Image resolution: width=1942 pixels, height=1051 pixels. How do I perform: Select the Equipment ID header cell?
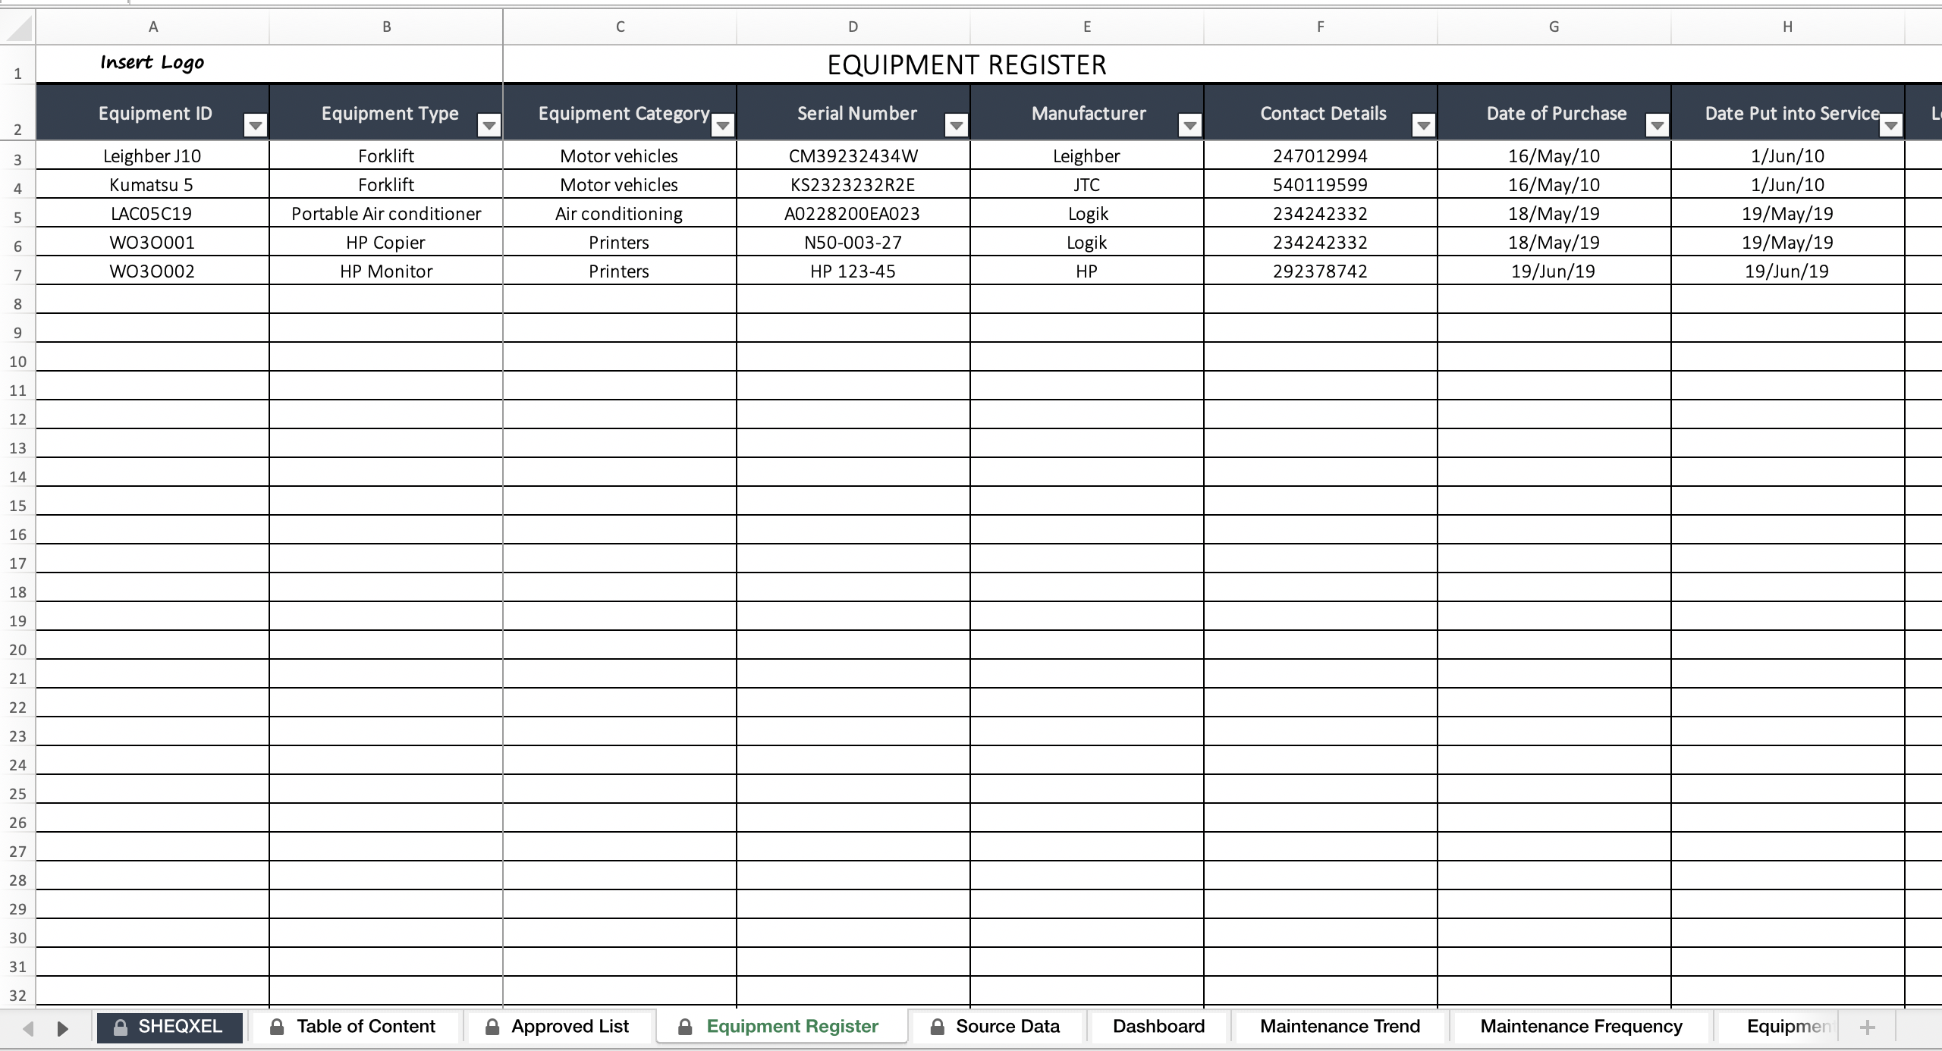152,112
